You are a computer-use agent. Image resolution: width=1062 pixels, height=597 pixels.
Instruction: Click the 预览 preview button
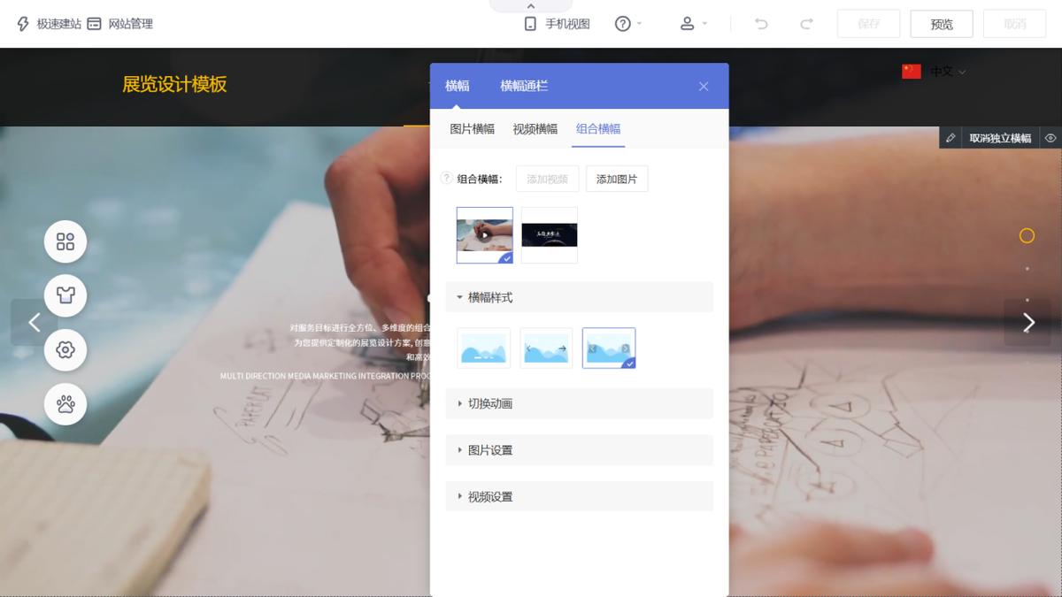click(942, 24)
